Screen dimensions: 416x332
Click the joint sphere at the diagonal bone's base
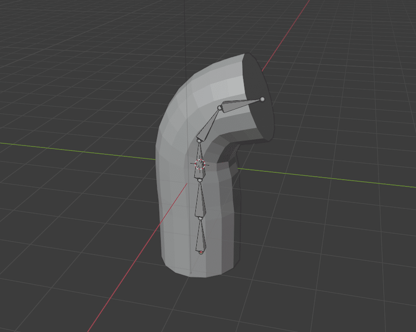pos(199,140)
